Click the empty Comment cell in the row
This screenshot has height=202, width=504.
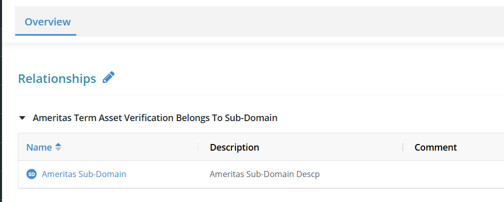click(453, 175)
